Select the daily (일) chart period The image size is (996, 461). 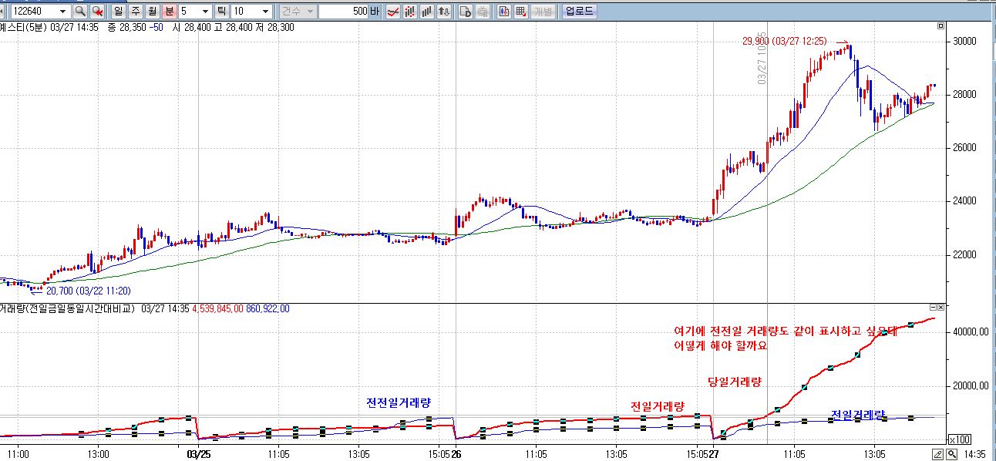(118, 12)
